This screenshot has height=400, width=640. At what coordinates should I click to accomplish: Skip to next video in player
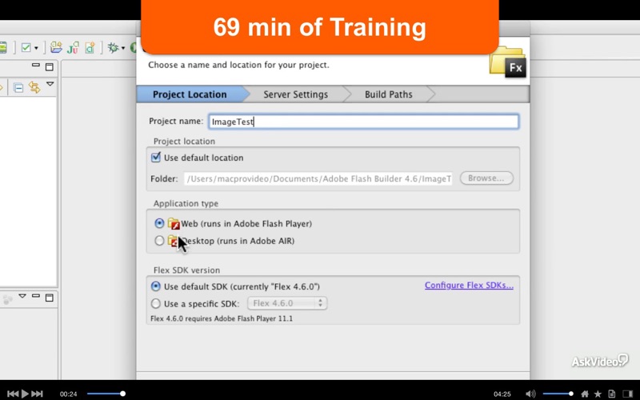coord(37,394)
